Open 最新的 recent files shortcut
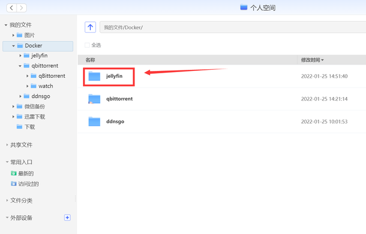Screen dimensions: 366x234 click(22, 173)
